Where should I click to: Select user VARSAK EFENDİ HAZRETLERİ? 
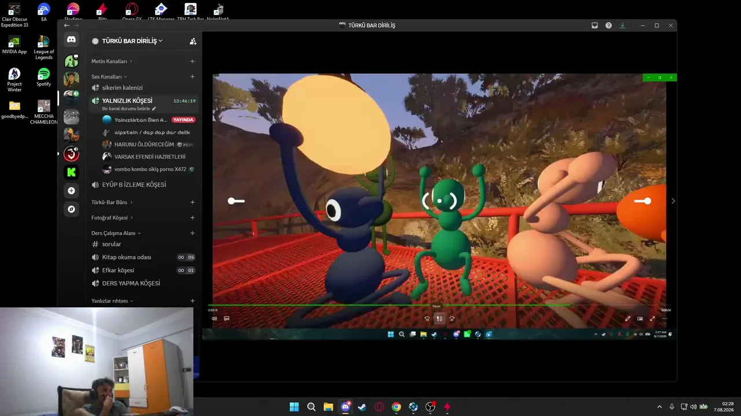pyautogui.click(x=149, y=157)
